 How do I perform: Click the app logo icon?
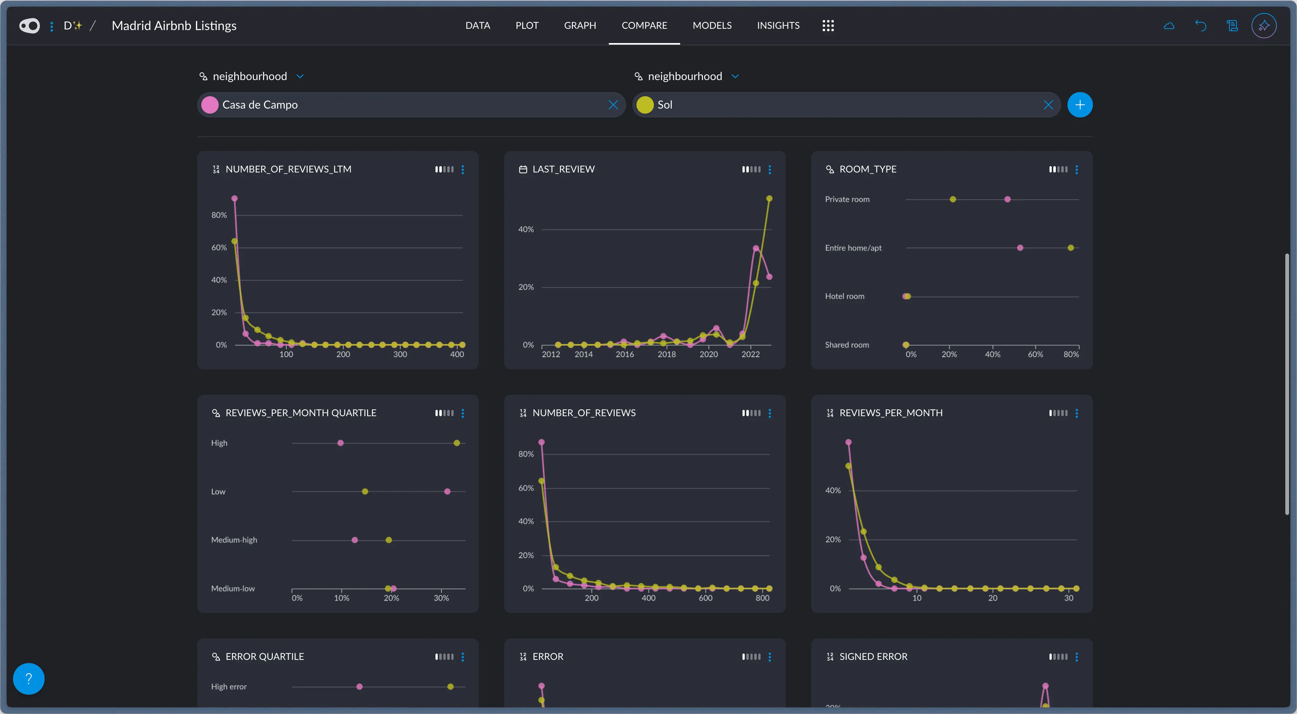tap(29, 26)
